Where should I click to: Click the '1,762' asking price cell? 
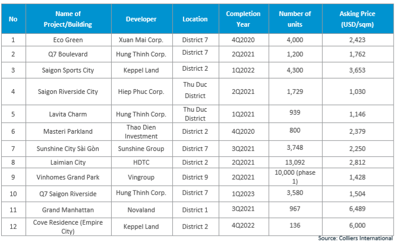click(358, 54)
